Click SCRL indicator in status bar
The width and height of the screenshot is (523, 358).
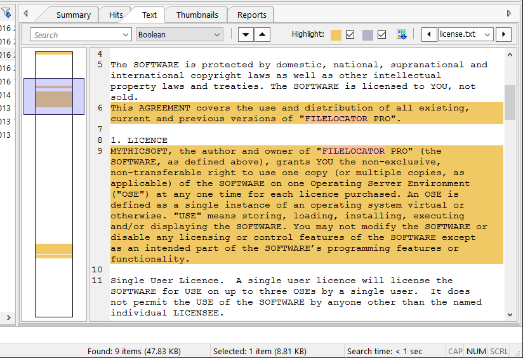tap(499, 351)
